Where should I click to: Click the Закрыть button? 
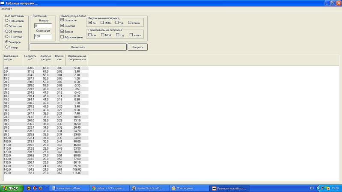click(138, 47)
